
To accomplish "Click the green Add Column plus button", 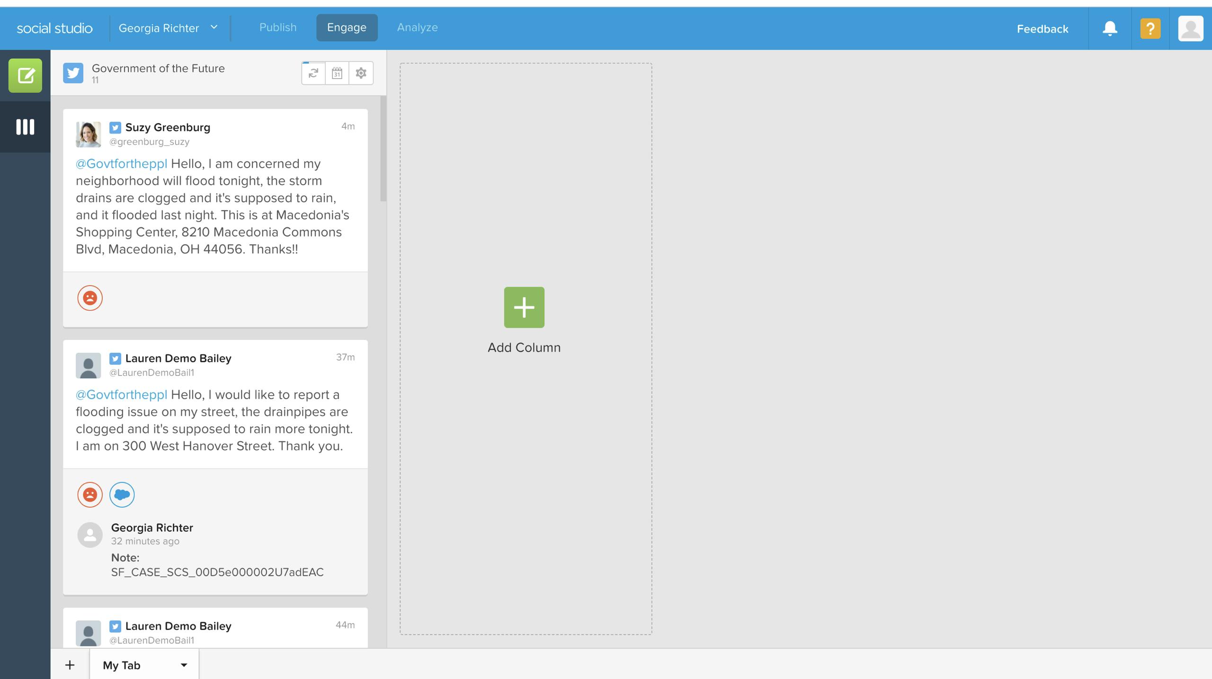I will coord(524,307).
